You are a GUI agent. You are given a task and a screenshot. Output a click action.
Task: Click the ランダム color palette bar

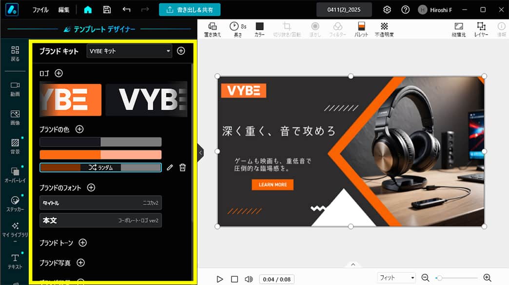[100, 167]
